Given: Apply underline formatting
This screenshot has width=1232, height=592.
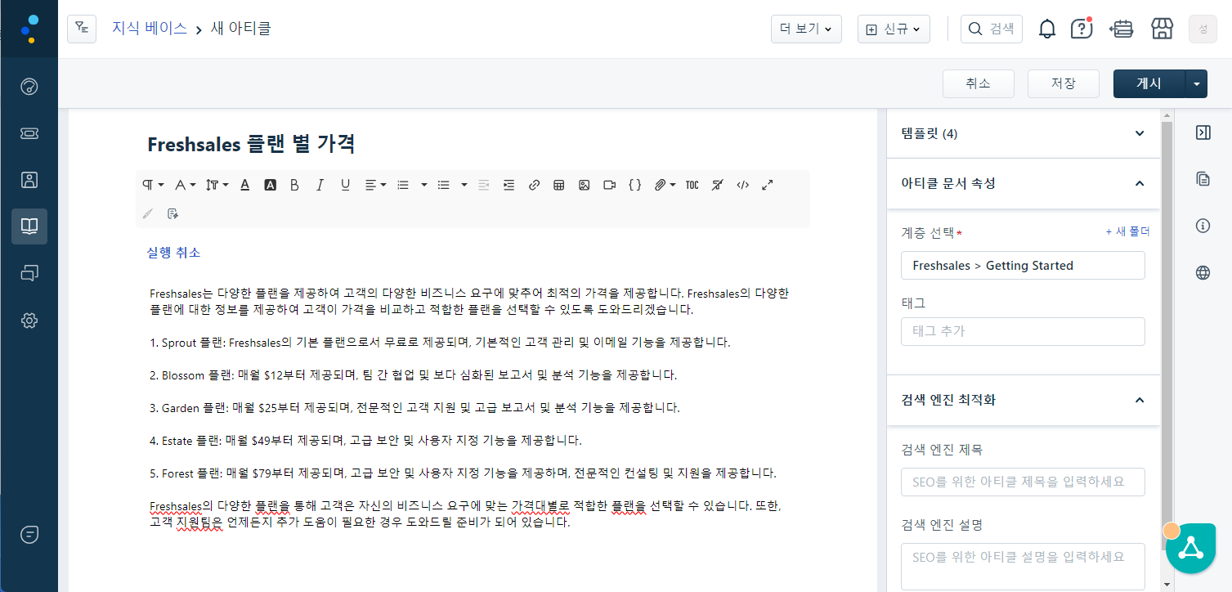Looking at the screenshot, I should [345, 185].
